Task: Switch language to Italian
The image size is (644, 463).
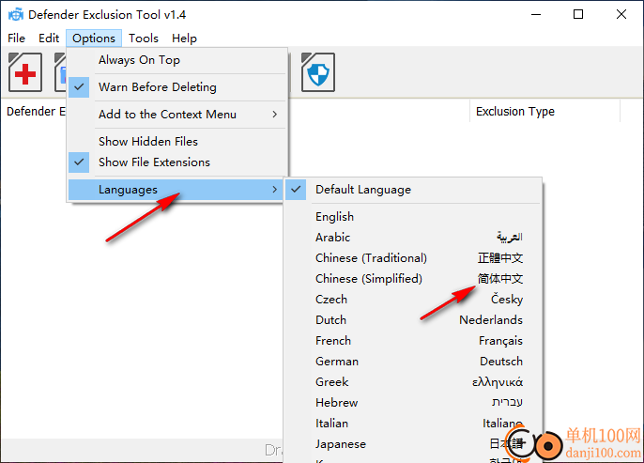Action: click(x=413, y=424)
